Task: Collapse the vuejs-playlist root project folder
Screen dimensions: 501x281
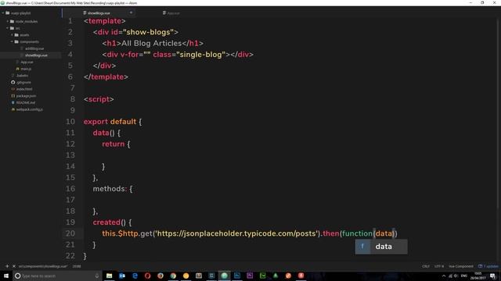Action: (x=3, y=13)
